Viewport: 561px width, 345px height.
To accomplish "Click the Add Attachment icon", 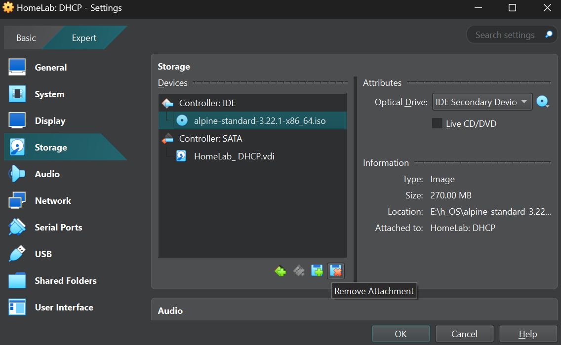I will point(317,271).
